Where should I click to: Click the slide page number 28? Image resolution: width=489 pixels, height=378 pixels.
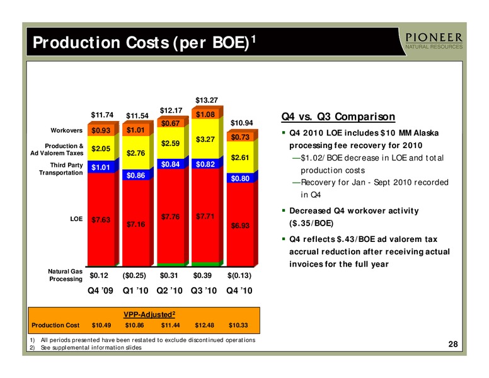[x=453, y=344]
